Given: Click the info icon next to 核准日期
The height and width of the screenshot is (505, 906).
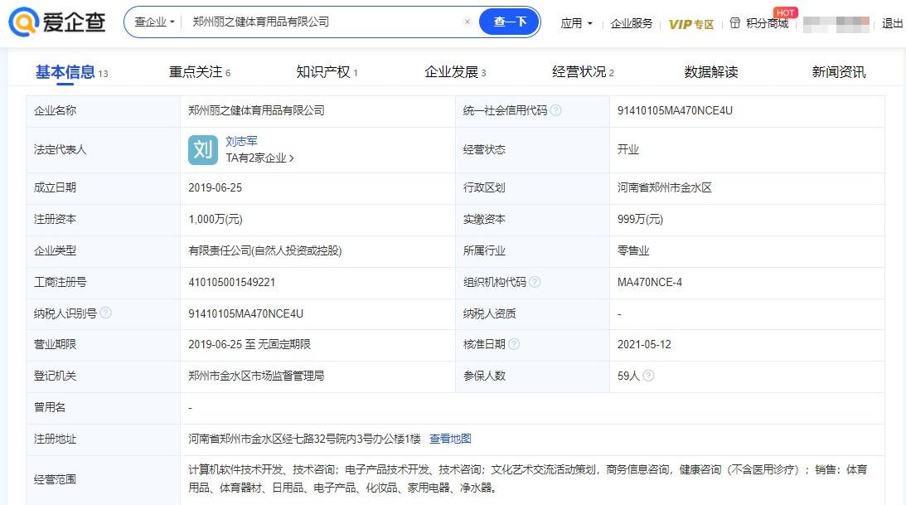Looking at the screenshot, I should (514, 344).
